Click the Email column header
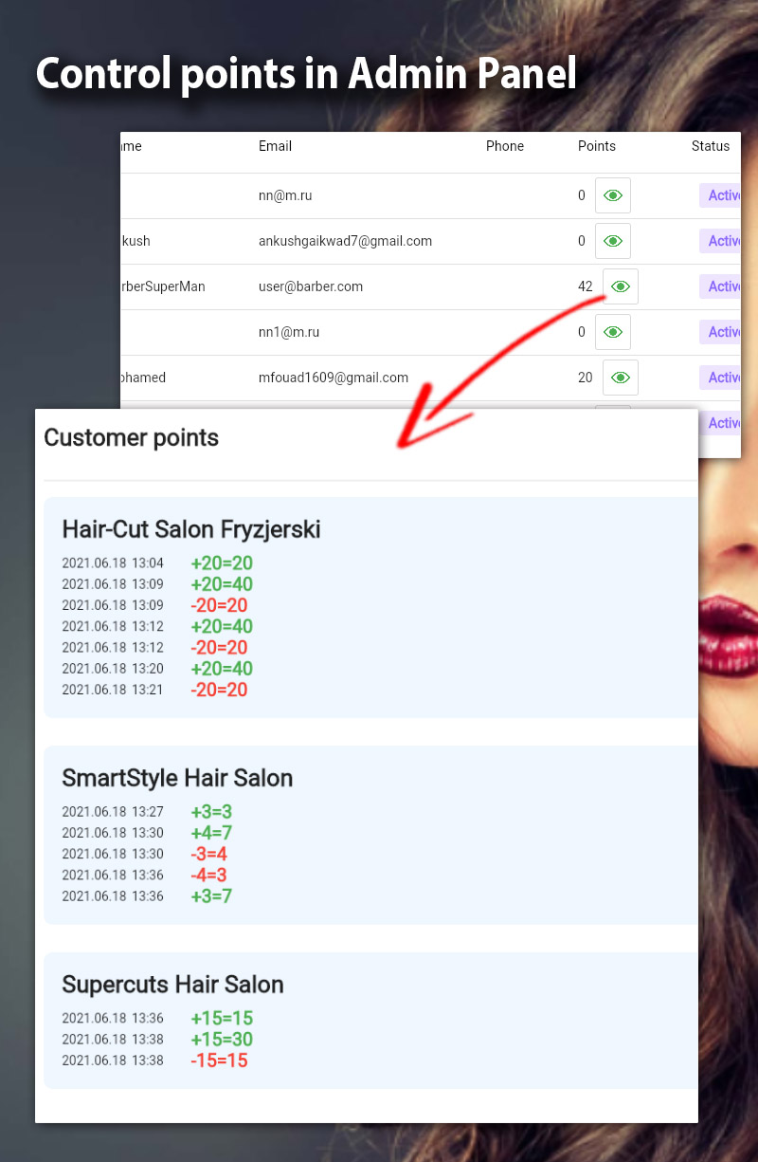Image resolution: width=758 pixels, height=1162 pixels. click(275, 146)
